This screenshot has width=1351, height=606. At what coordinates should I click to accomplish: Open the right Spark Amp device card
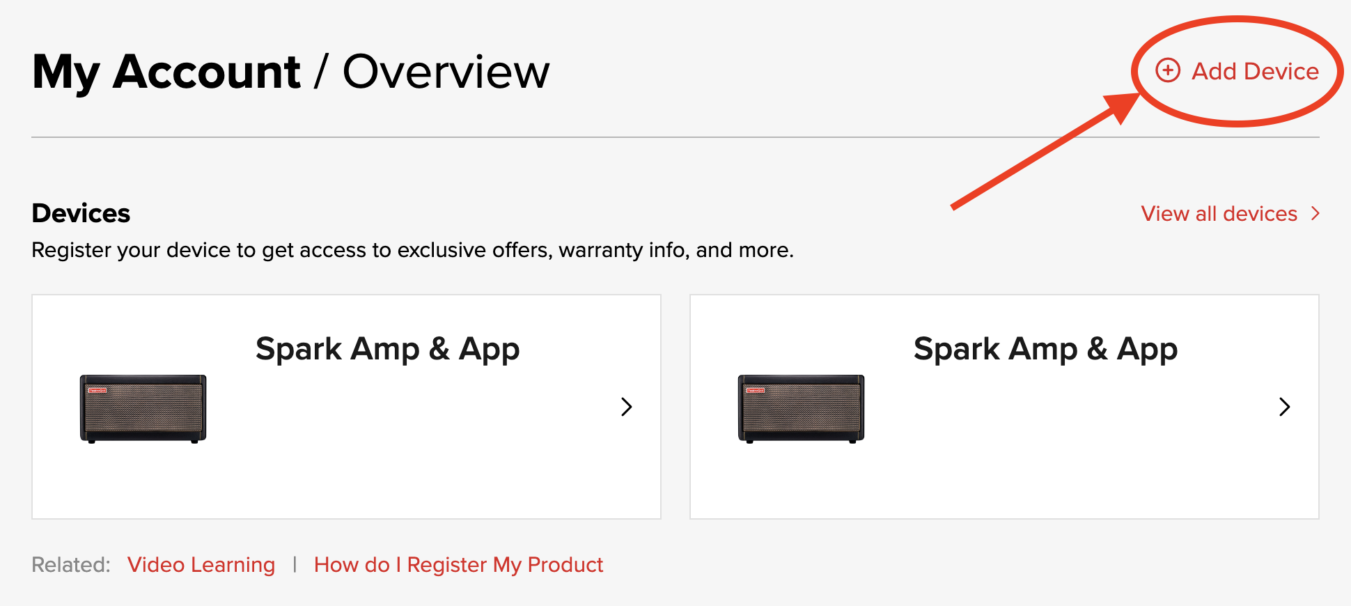[1004, 407]
